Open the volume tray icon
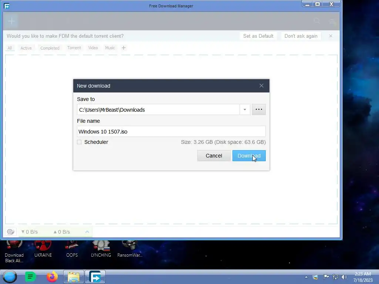This screenshot has width=379, height=284. (x=344, y=277)
